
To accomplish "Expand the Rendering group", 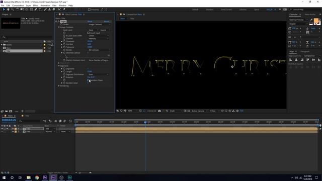I will 59,86.
